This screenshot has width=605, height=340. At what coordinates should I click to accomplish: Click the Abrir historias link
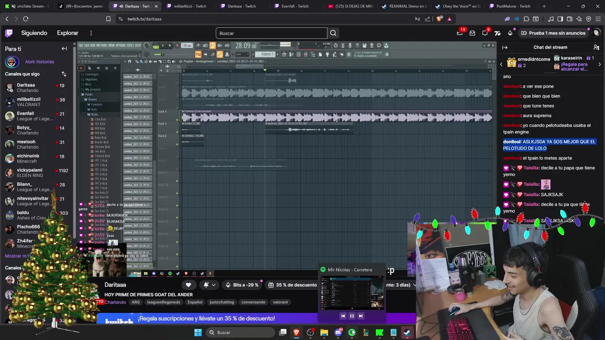[x=39, y=62]
